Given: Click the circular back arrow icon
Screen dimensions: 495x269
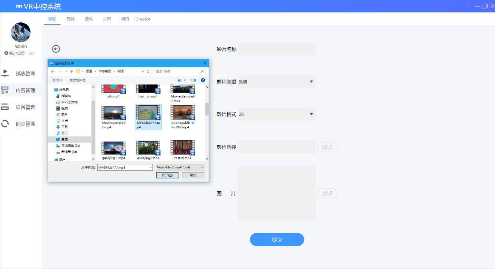Looking at the screenshot, I should point(56,49).
